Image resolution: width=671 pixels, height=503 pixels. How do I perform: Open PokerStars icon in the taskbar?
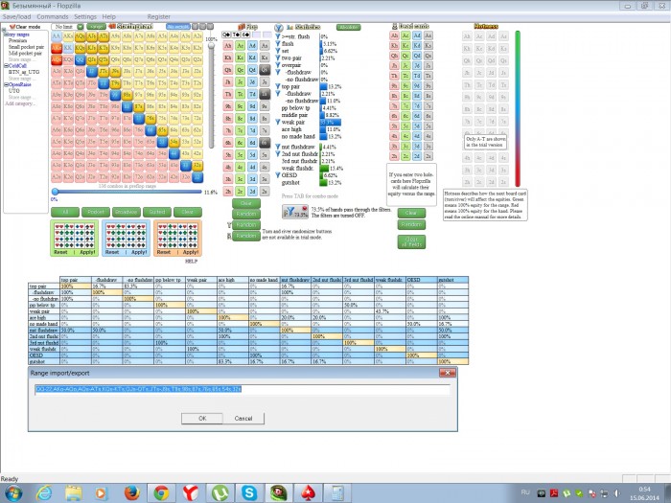coord(308,492)
